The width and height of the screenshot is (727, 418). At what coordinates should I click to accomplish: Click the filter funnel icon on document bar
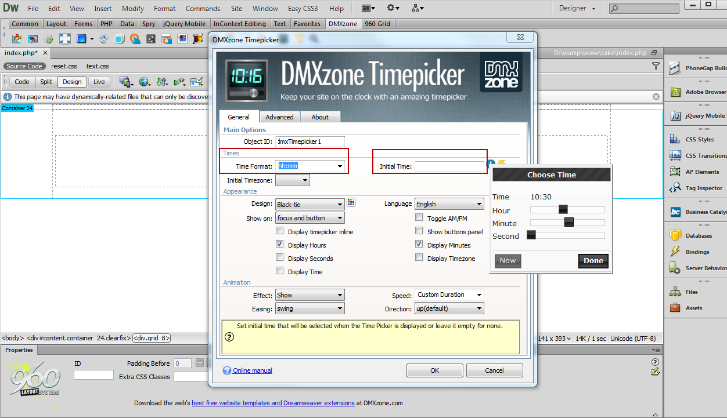(x=656, y=66)
